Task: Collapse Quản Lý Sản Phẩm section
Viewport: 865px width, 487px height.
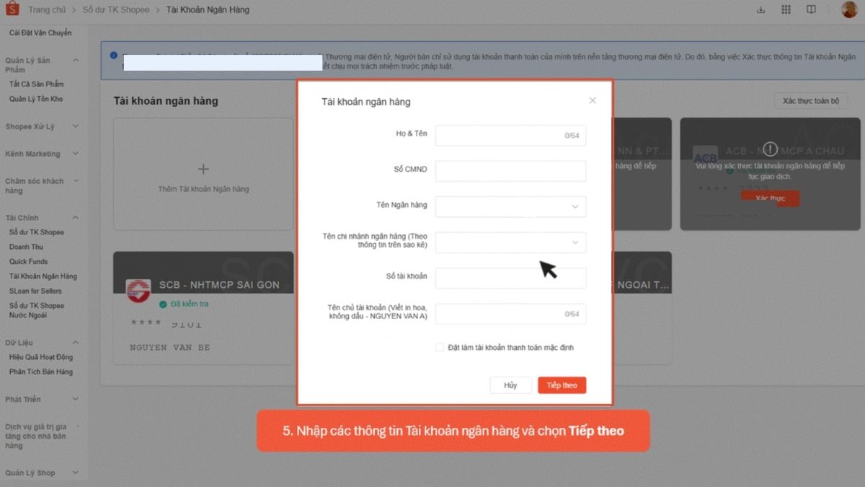Action: pos(76,61)
